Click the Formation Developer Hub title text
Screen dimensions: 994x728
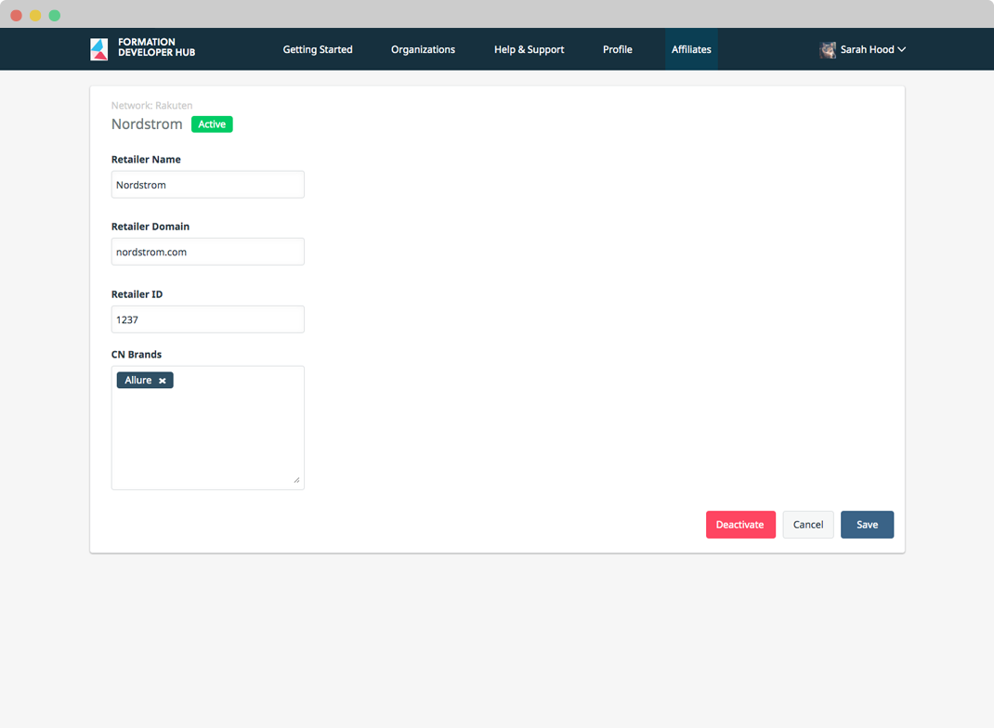click(x=157, y=47)
